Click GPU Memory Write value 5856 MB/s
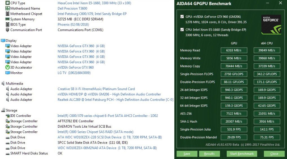287x159 pixels. click(234, 58)
